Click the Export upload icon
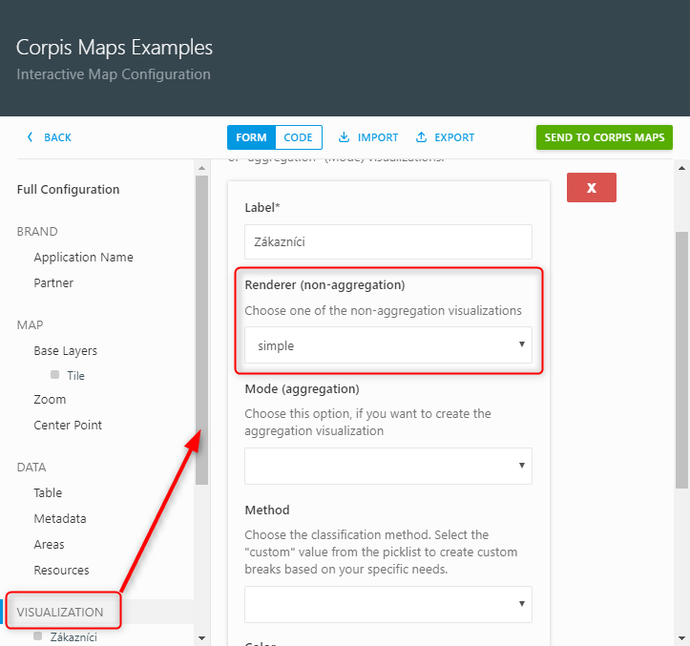 tap(421, 137)
